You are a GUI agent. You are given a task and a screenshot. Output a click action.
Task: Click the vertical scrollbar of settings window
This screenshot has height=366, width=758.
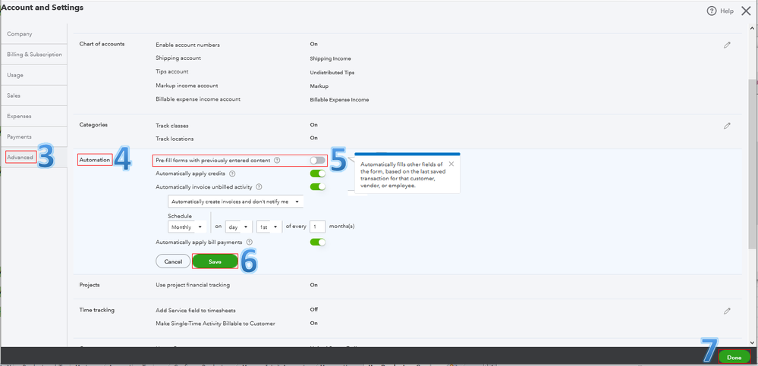pos(753,164)
